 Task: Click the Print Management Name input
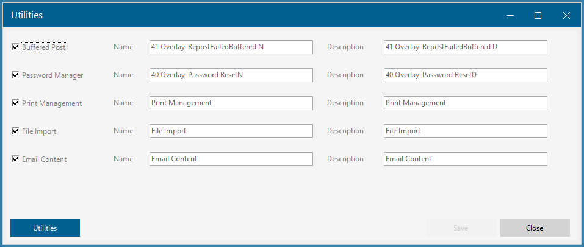(231, 103)
